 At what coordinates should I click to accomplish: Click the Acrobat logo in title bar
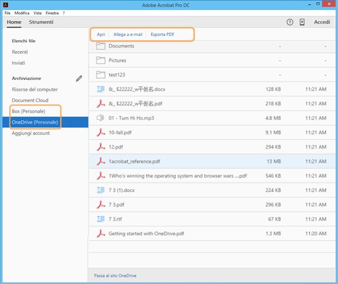coord(6,5)
